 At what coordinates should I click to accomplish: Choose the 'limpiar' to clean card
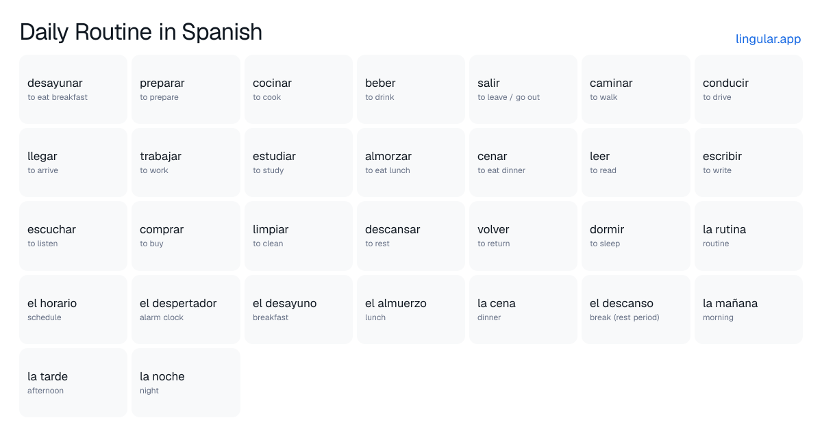(299, 235)
